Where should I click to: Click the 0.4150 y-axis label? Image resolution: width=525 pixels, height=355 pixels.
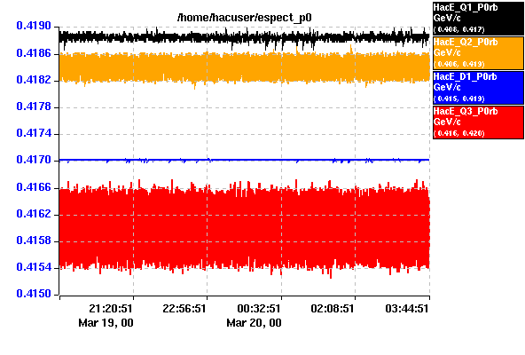[34, 294]
